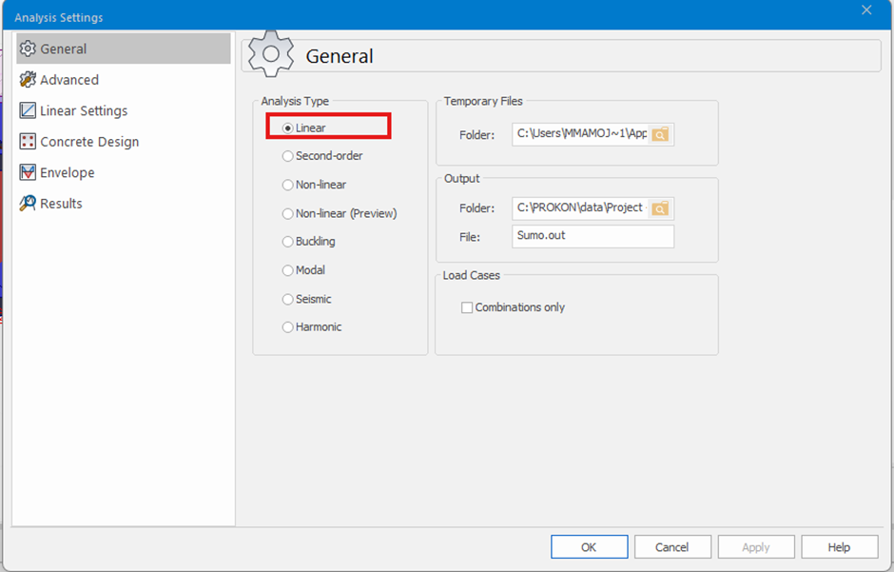Open the Concrete Design settings page
The height and width of the screenshot is (572, 894).
coord(123,142)
